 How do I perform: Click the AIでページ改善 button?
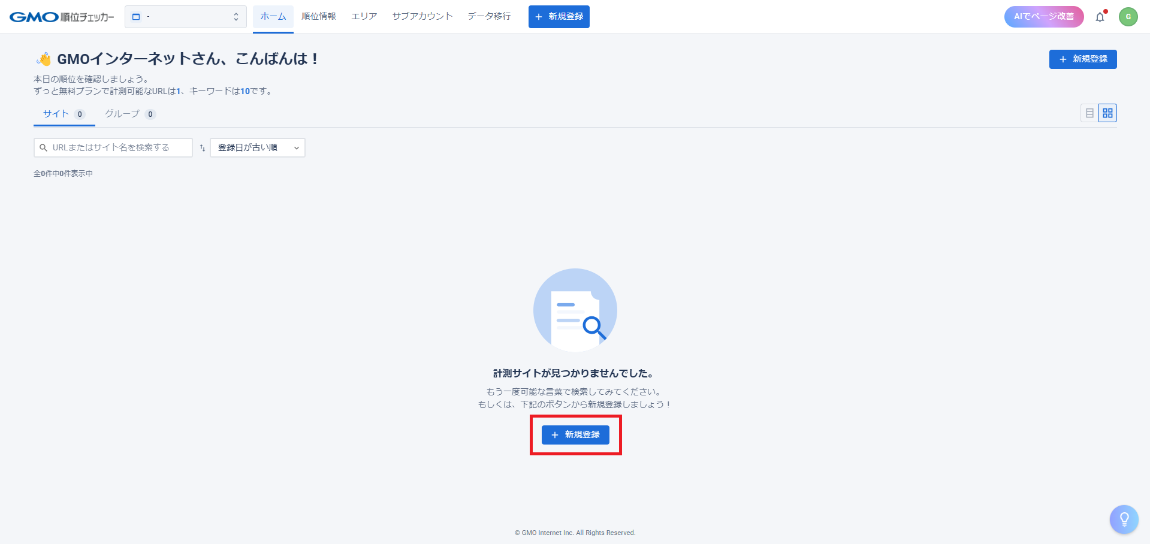(1044, 17)
